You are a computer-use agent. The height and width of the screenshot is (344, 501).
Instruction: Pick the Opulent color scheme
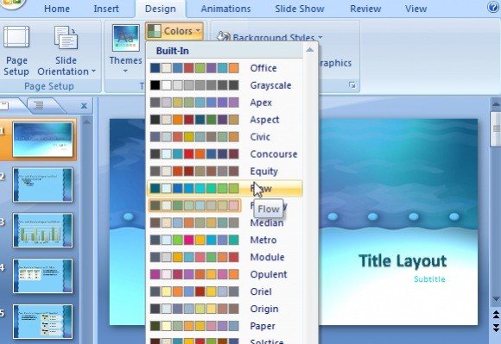coord(225,274)
